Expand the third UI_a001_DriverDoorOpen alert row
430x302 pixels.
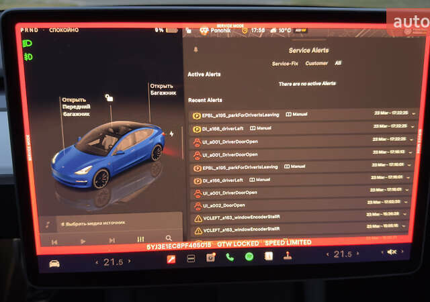407,190
